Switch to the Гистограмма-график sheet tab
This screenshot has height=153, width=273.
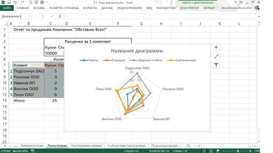pos(87,146)
